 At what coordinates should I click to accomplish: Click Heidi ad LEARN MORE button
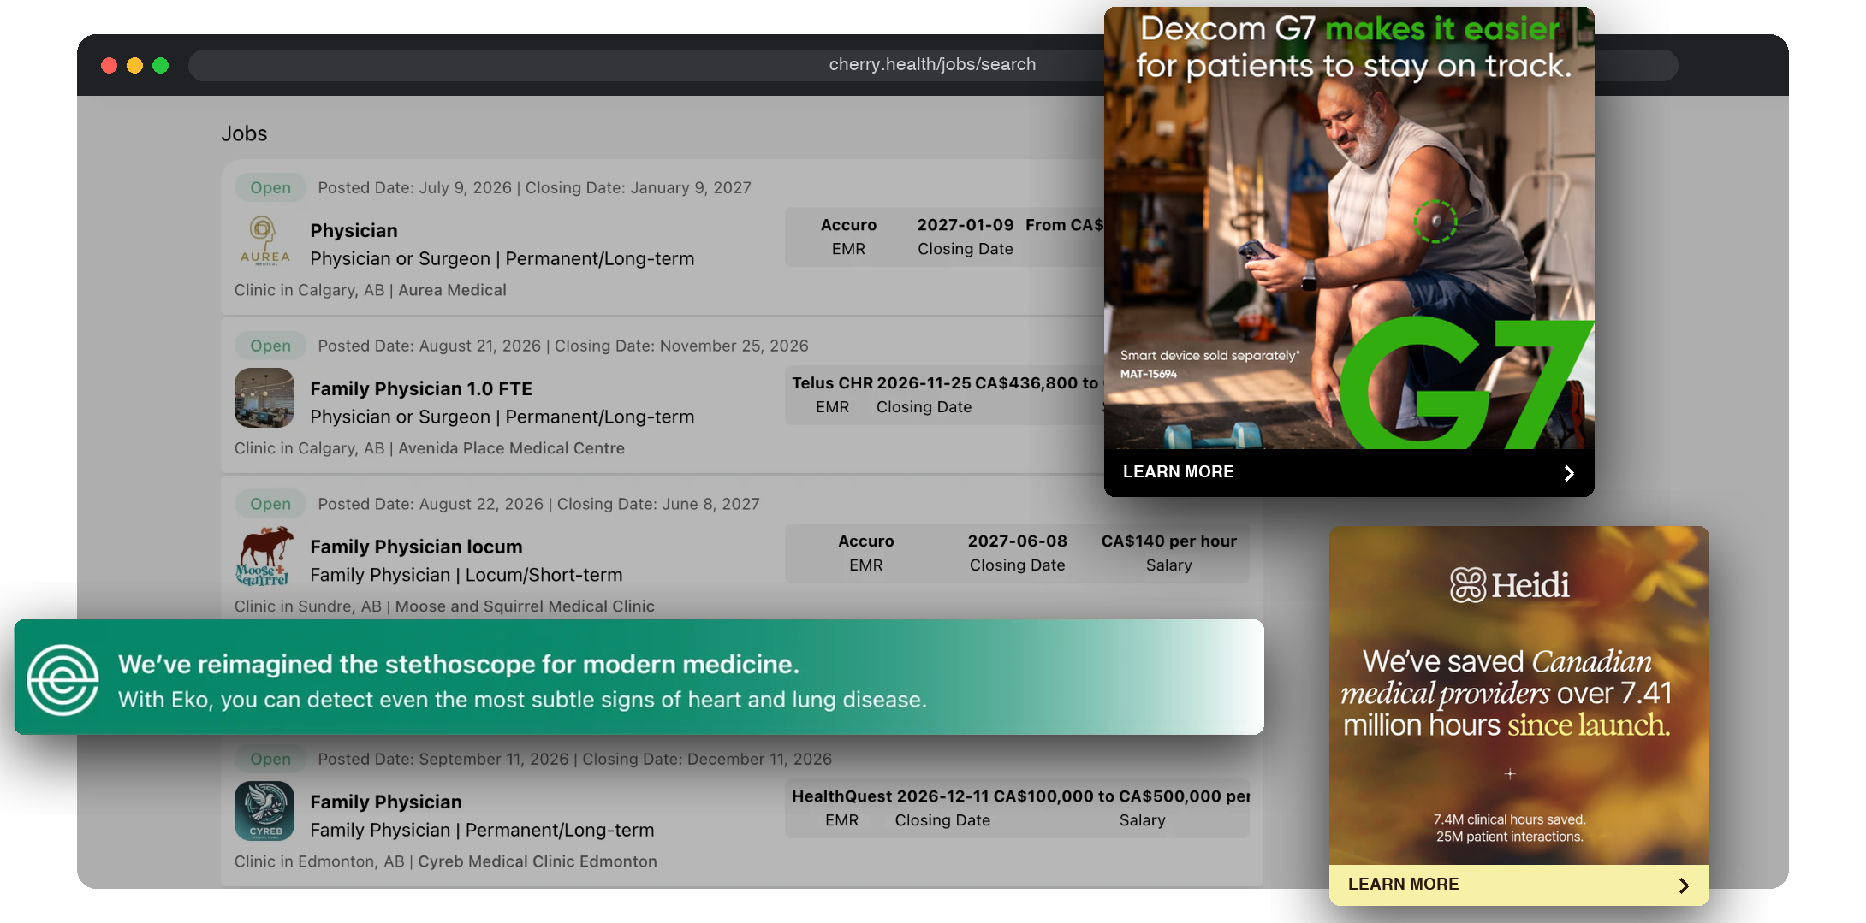(1518, 885)
